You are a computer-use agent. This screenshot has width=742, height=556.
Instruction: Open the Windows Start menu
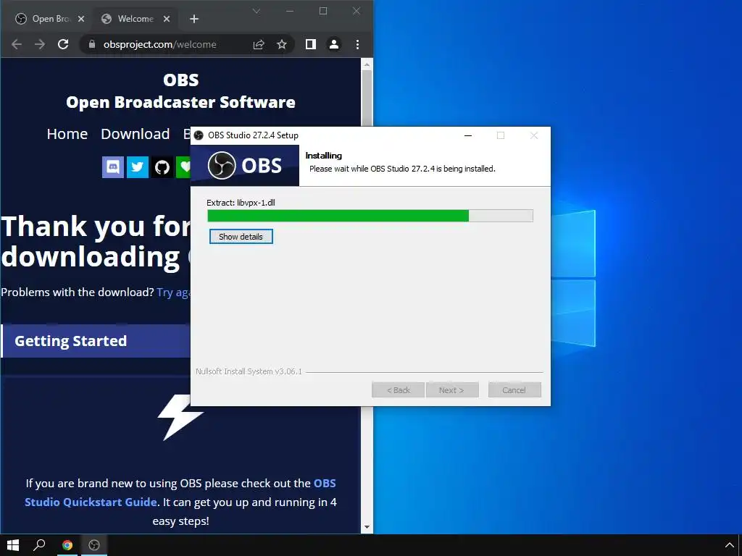[x=13, y=545]
